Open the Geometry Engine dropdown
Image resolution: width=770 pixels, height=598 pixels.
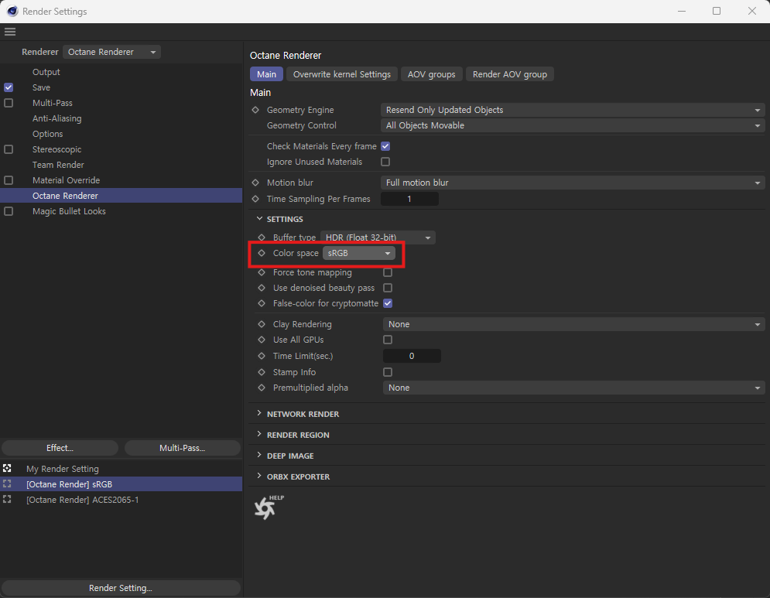(573, 110)
